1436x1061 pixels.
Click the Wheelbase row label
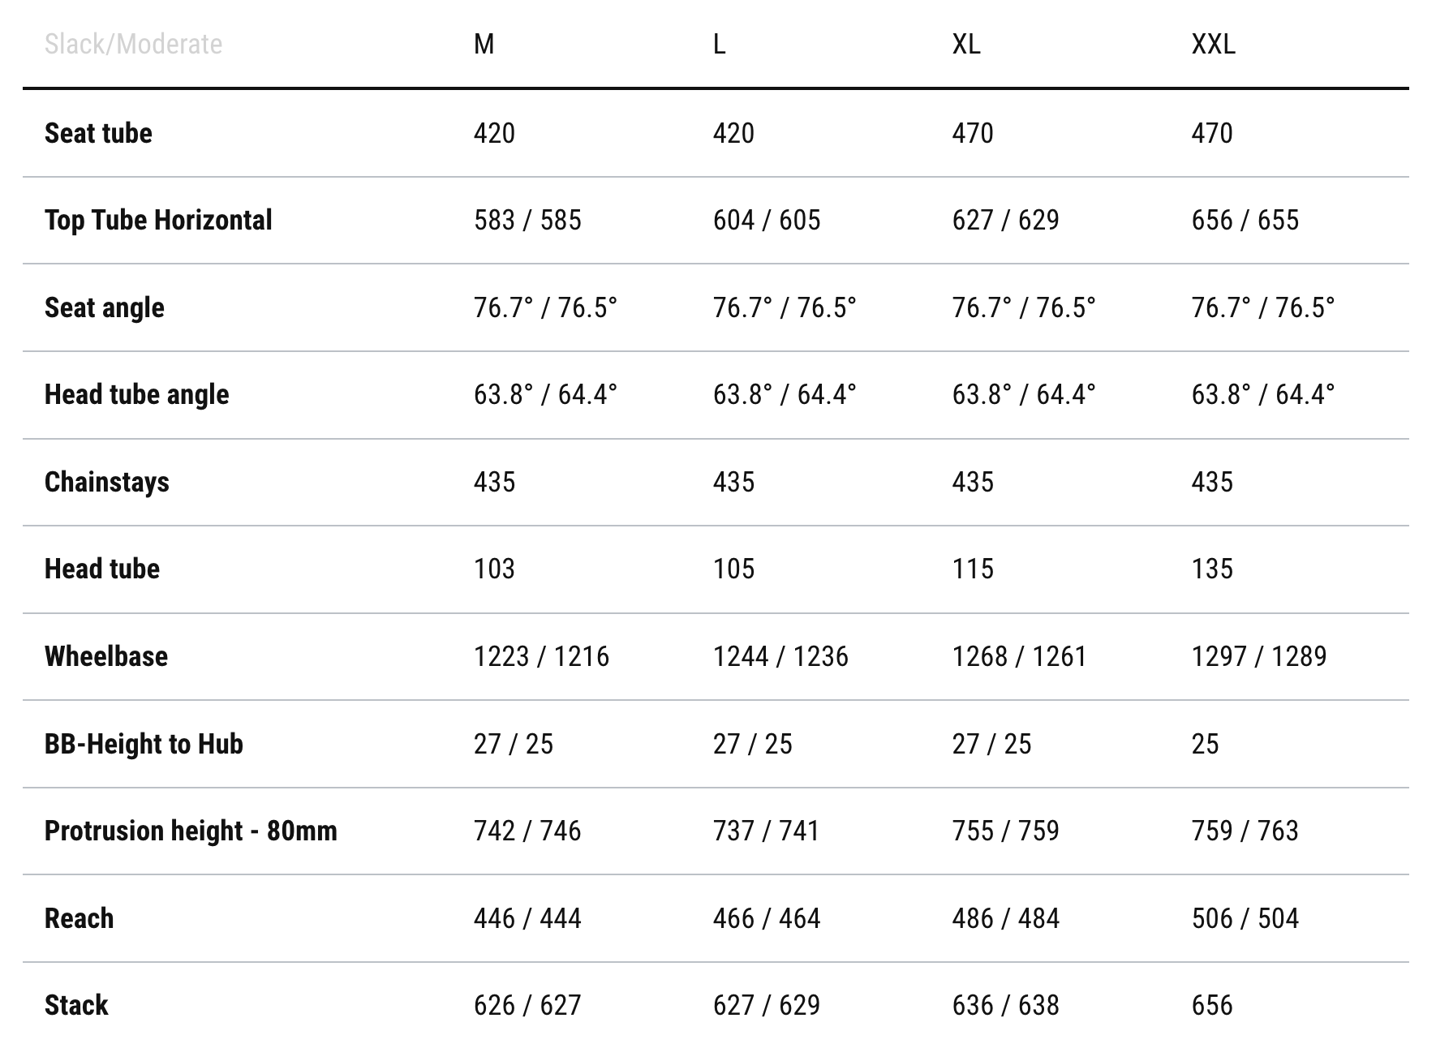pos(106,656)
